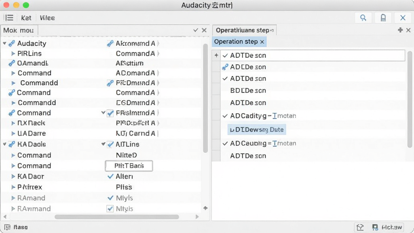Viewport: 414px width, 233px height.
Task: Open the Kat menu
Action: coord(26,18)
